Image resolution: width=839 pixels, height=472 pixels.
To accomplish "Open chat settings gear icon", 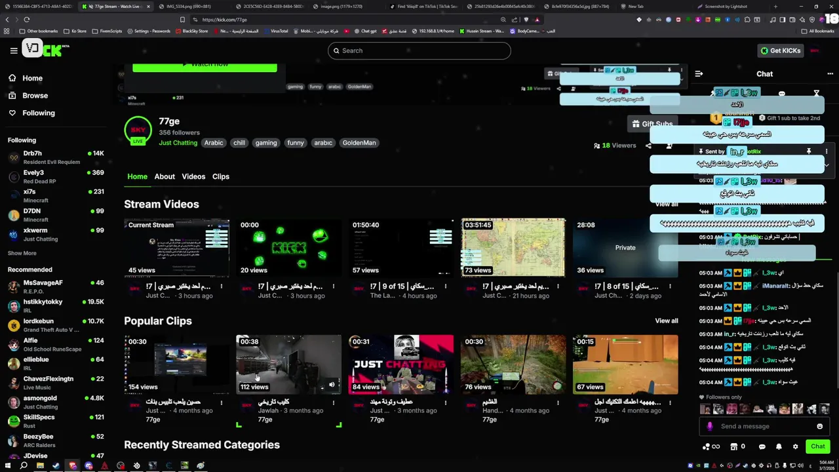I will [x=795, y=446].
